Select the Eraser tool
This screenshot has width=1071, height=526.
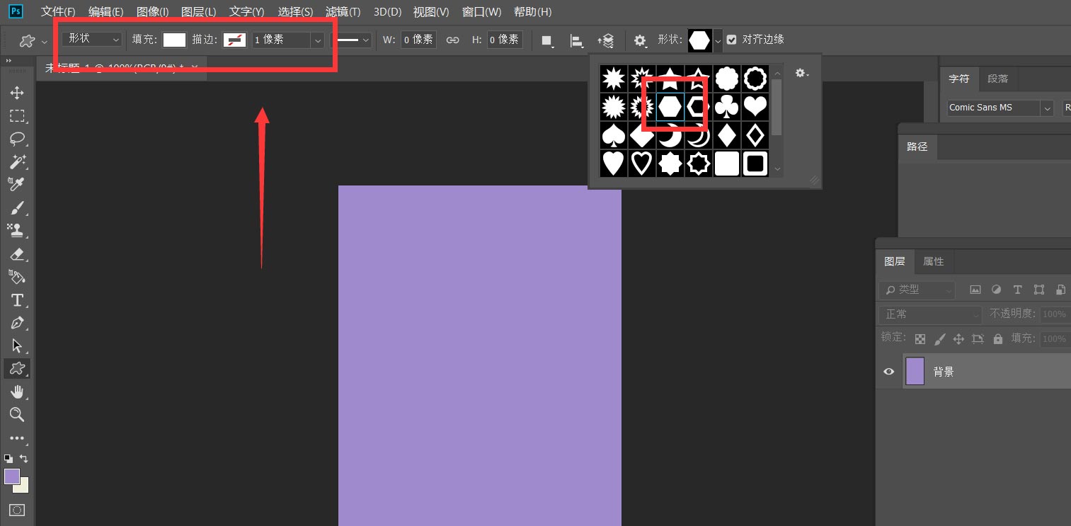[17, 253]
